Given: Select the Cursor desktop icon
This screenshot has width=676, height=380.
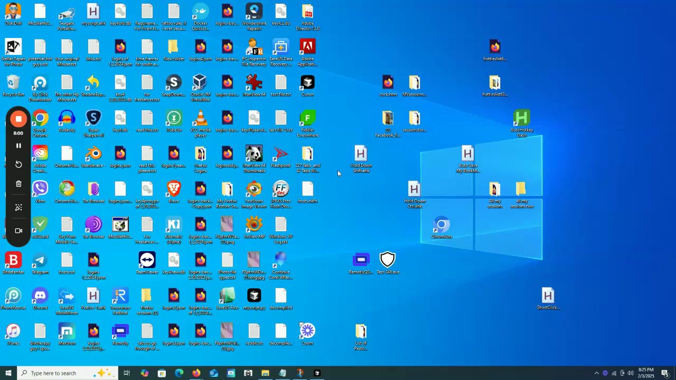Looking at the screenshot, I should coord(307,85).
